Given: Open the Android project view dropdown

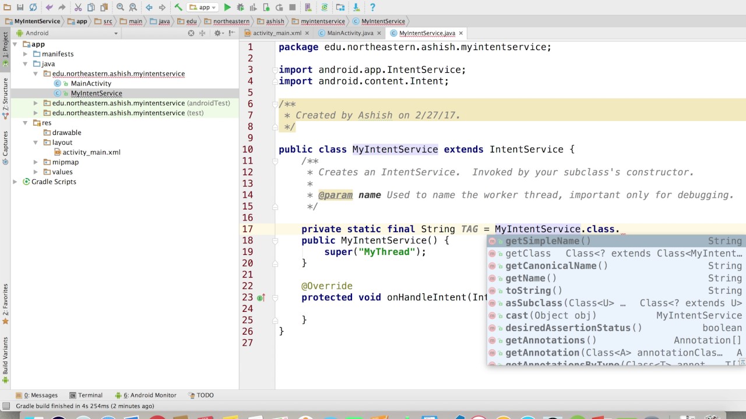Looking at the screenshot, I should [68, 33].
